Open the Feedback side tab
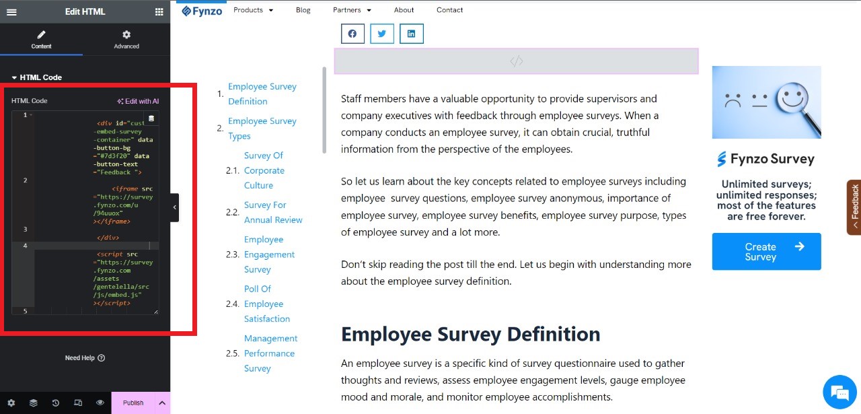Screen dimensions: 861x414 point(854,207)
